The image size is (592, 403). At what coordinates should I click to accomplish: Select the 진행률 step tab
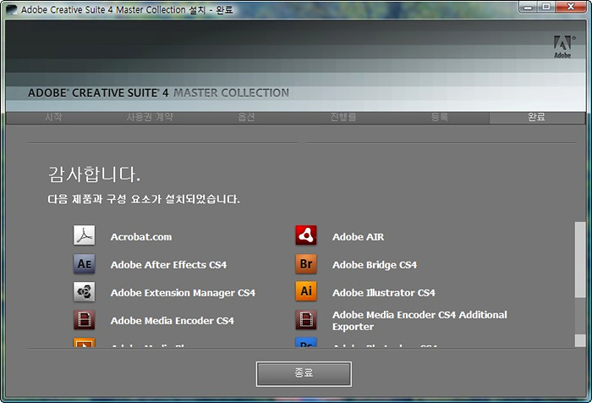(x=343, y=117)
